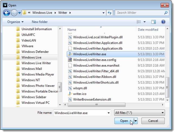The height and width of the screenshot is (134, 176).
Task: Select Windows Virtual PC folder
Action: (x=35, y=103)
